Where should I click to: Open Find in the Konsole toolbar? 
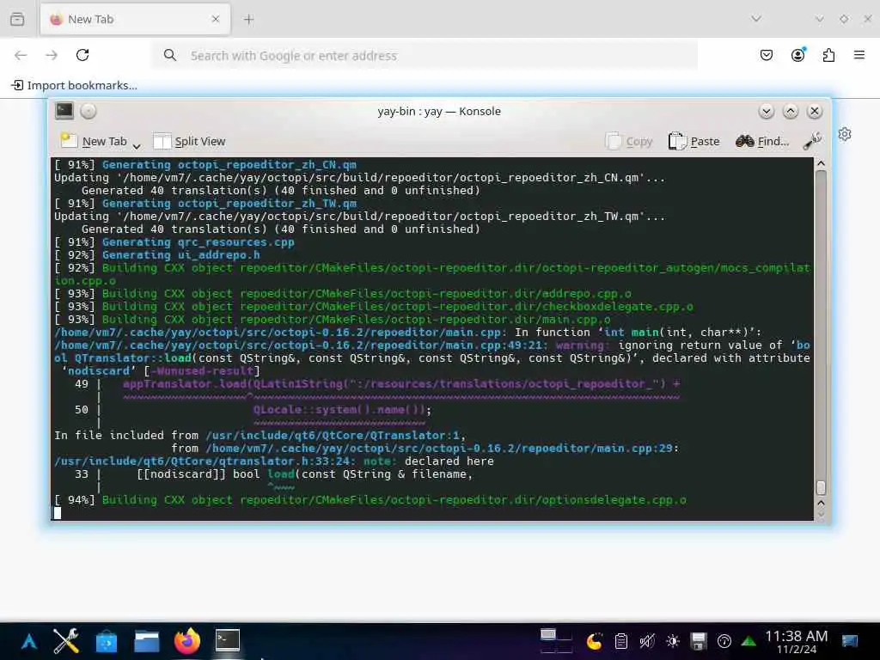(x=762, y=142)
